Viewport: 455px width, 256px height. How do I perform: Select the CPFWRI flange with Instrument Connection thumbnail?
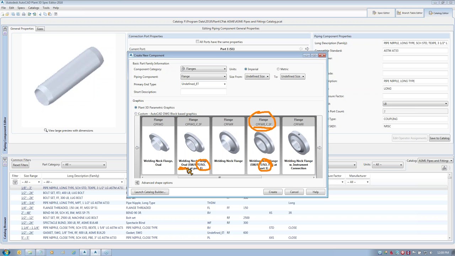(299, 145)
